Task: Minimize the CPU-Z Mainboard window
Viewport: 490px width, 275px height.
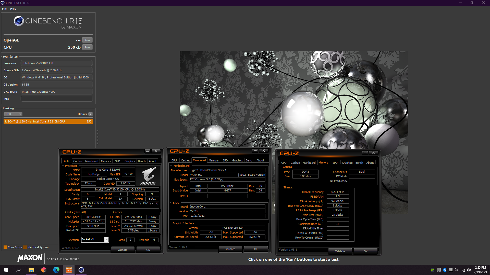Action: tap(255, 150)
